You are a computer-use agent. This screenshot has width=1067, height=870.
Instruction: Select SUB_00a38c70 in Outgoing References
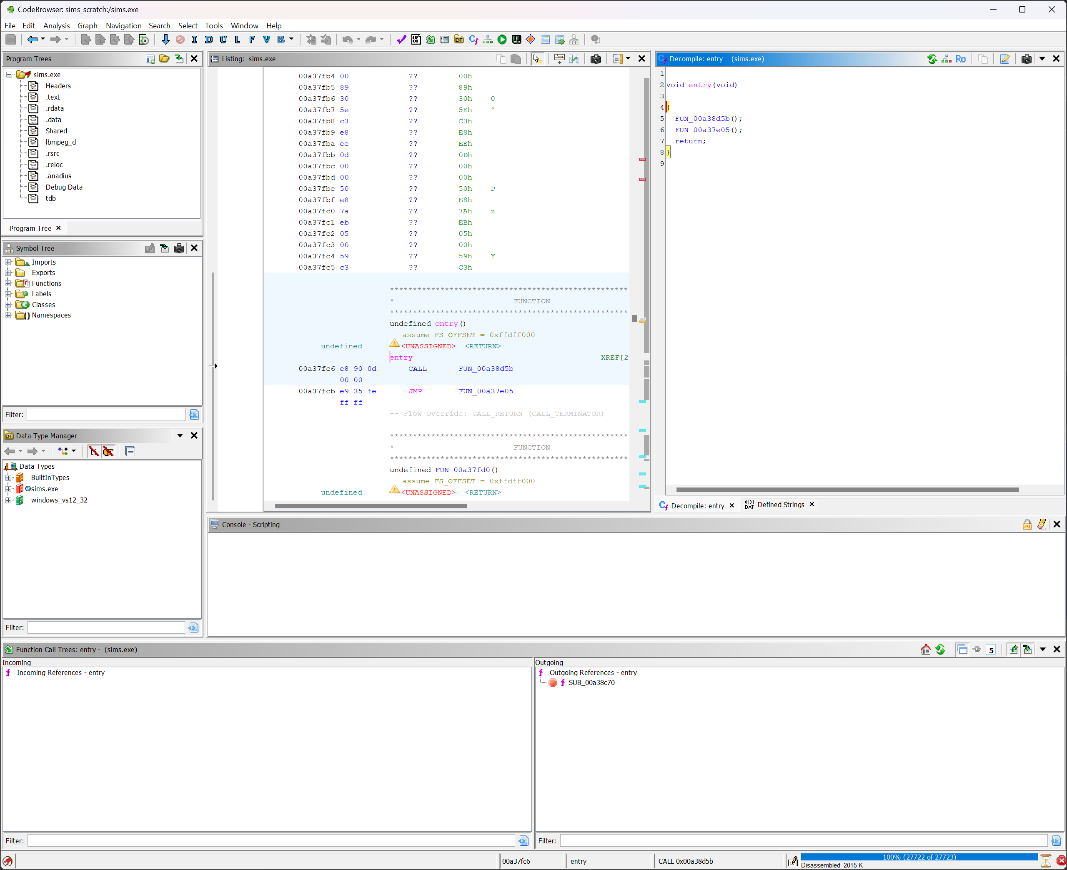[591, 682]
